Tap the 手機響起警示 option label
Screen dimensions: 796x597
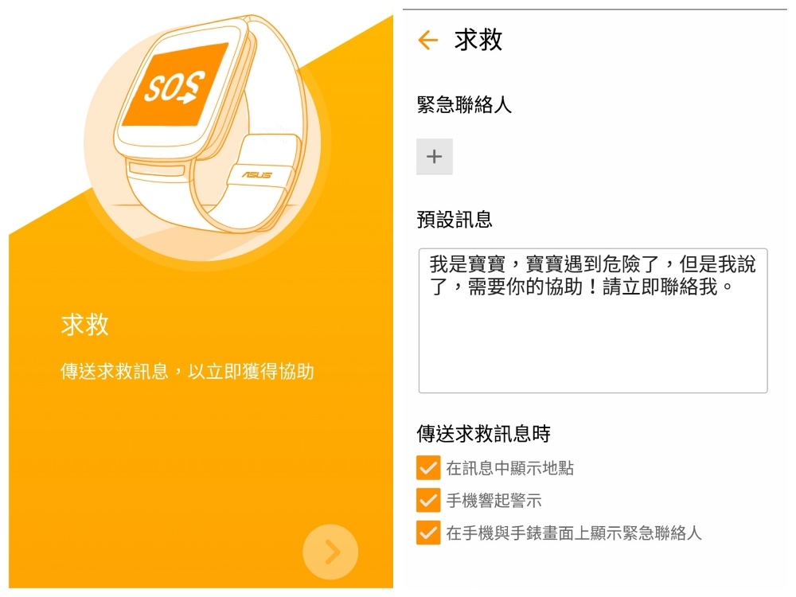click(494, 501)
